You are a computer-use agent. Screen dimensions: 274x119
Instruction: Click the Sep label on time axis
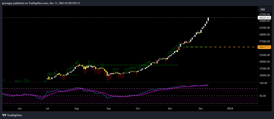(x=109, y=109)
